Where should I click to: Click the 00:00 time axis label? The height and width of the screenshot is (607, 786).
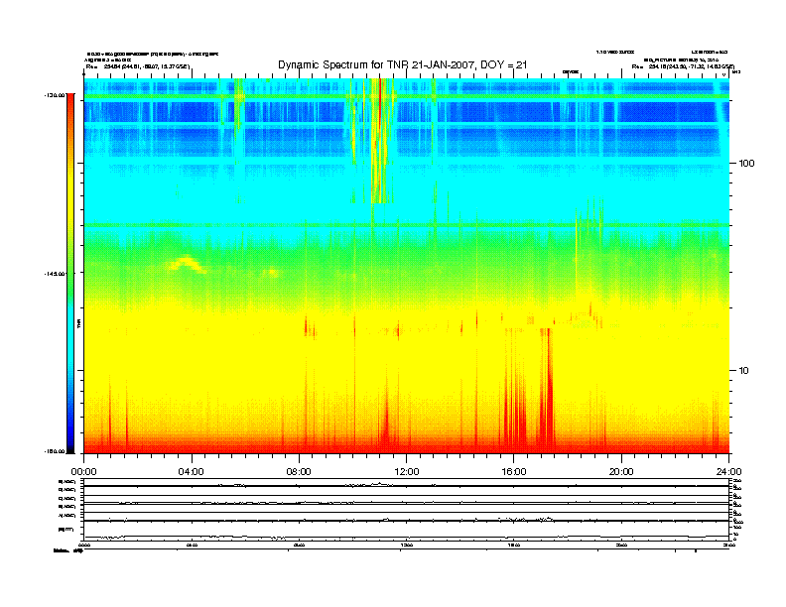coord(83,472)
